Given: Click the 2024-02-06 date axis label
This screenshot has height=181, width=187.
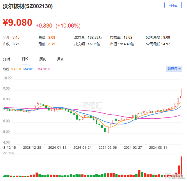Looking at the screenshot, I should coord(108,148).
